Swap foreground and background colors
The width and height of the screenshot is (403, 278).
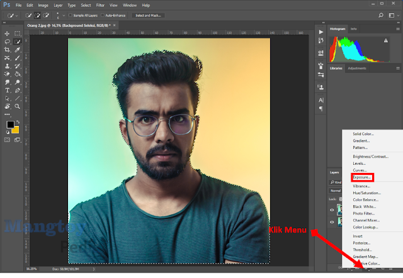pos(18,121)
